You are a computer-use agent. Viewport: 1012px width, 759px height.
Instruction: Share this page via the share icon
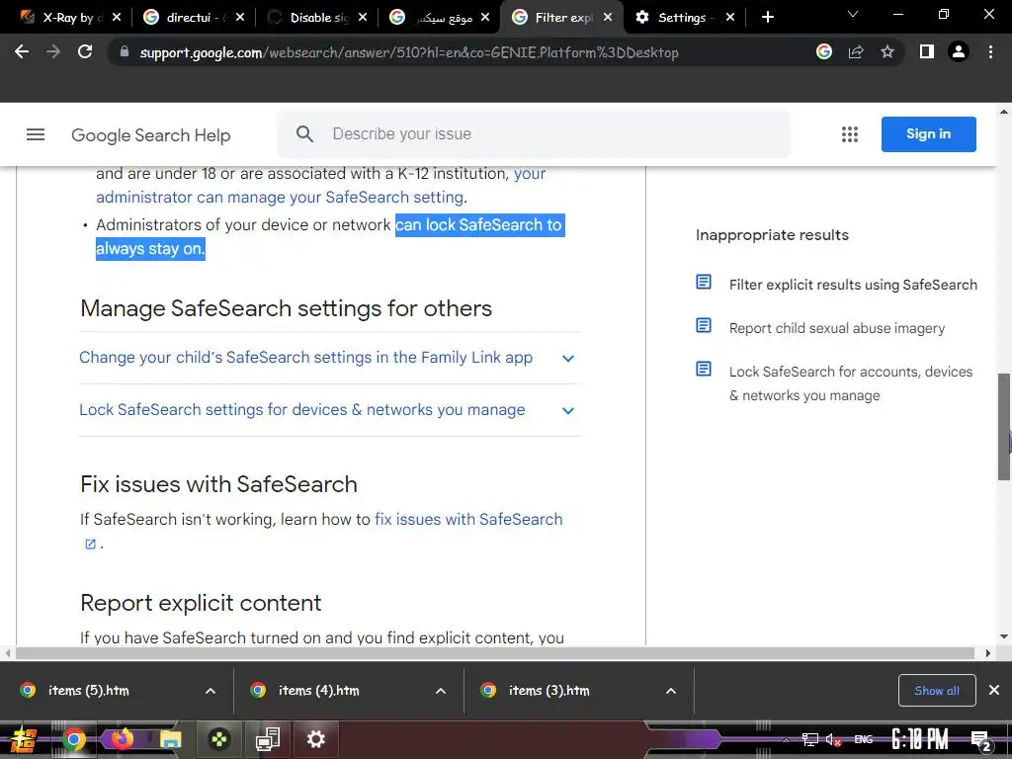(x=856, y=51)
